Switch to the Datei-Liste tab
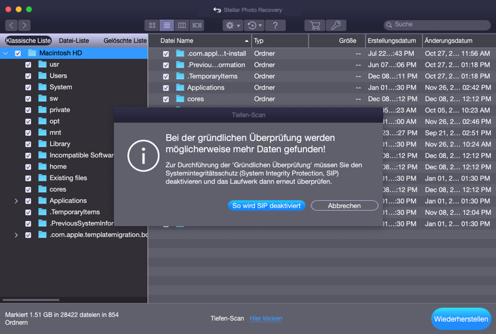 pyautogui.click(x=74, y=41)
